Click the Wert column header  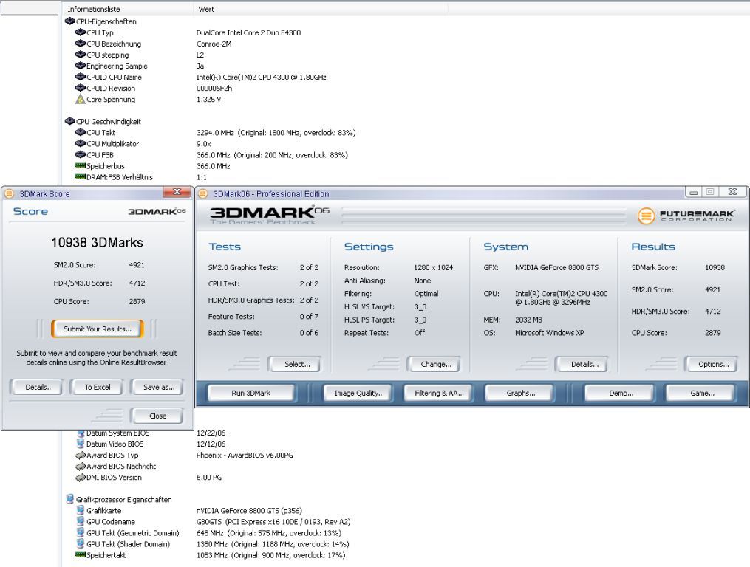click(321, 9)
